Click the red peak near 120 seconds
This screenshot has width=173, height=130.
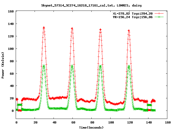(129, 31)
